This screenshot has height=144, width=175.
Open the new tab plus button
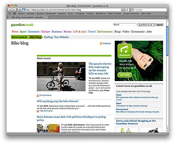tap(166, 17)
